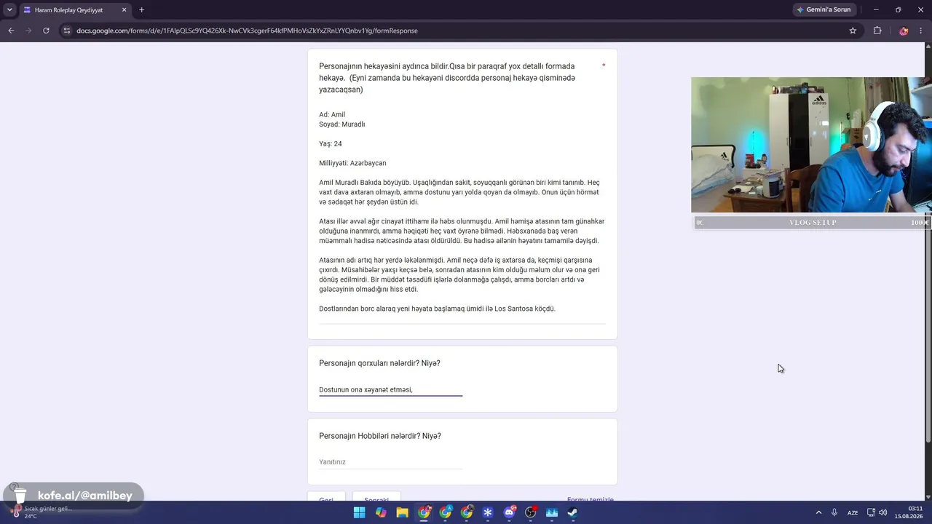Click the URL address bar

pos(451,31)
